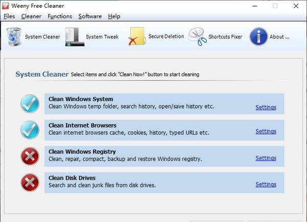The width and height of the screenshot is (307, 222).
Task: Click the Secure Deletion folder icon
Action: click(x=137, y=36)
